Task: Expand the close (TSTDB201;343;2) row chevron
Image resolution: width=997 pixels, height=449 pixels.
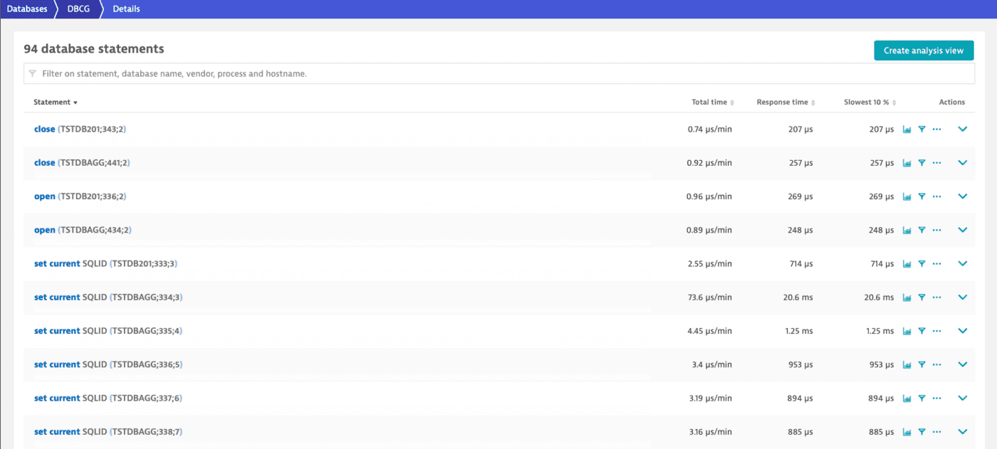Action: coord(962,129)
